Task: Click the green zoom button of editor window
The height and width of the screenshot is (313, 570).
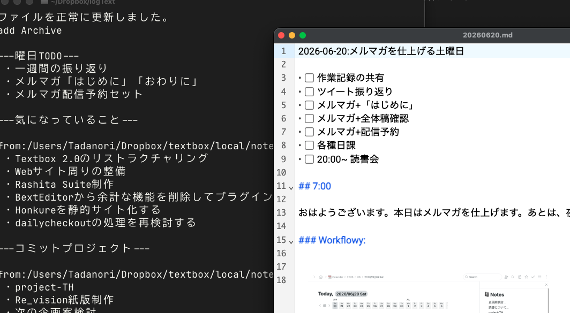Action: [x=303, y=35]
